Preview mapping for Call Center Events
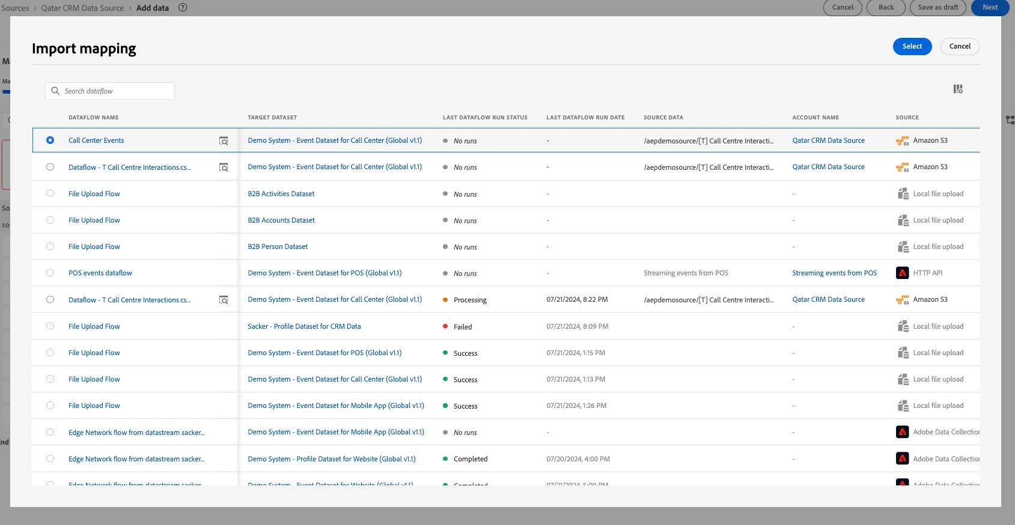This screenshot has width=1015, height=525. 224,141
